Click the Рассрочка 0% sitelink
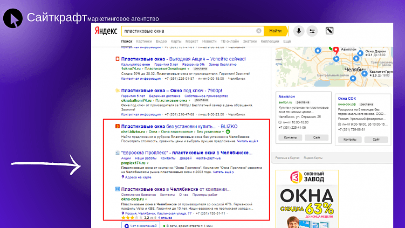405x228 pixels. tap(194, 65)
